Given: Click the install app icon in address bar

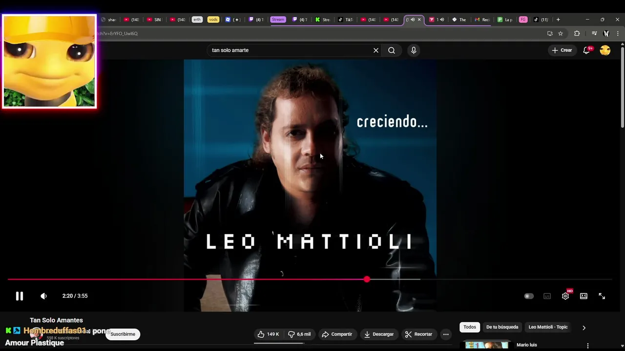Looking at the screenshot, I should (550, 34).
